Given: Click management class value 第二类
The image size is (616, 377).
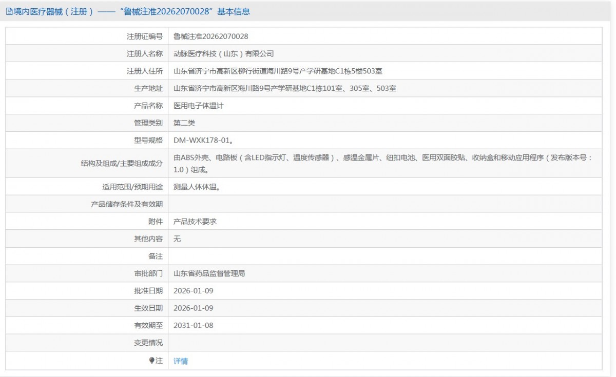Looking at the screenshot, I should [x=184, y=123].
